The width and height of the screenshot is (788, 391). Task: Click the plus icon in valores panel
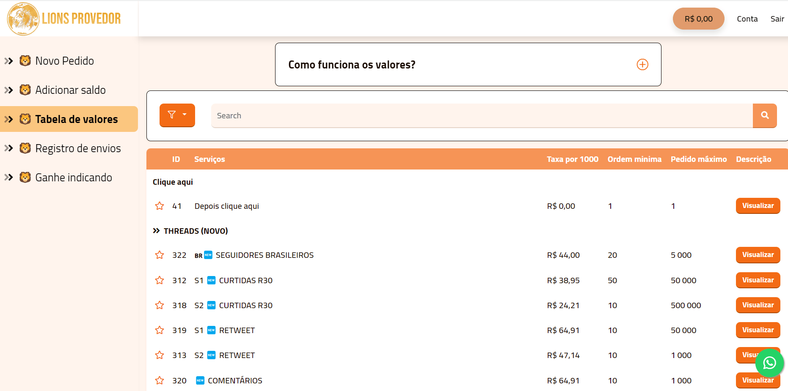642,65
